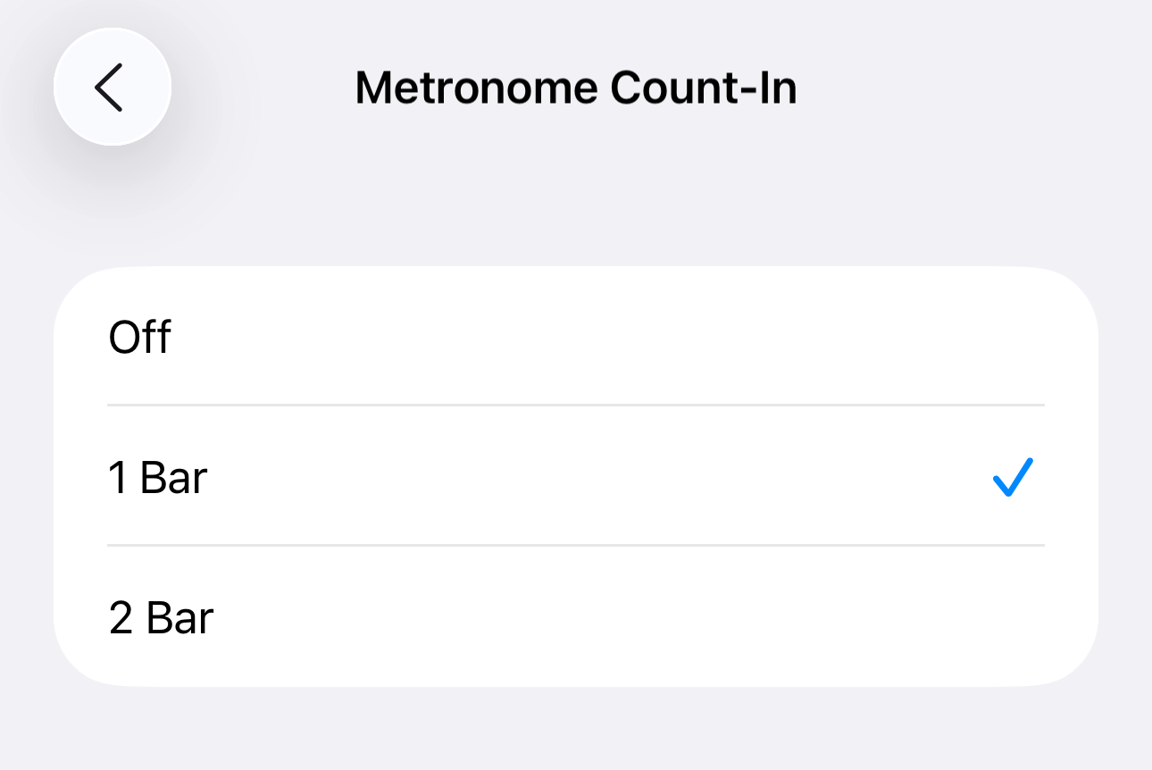The height and width of the screenshot is (770, 1152).
Task: Click the Metronome Count-In title
Action: point(576,88)
